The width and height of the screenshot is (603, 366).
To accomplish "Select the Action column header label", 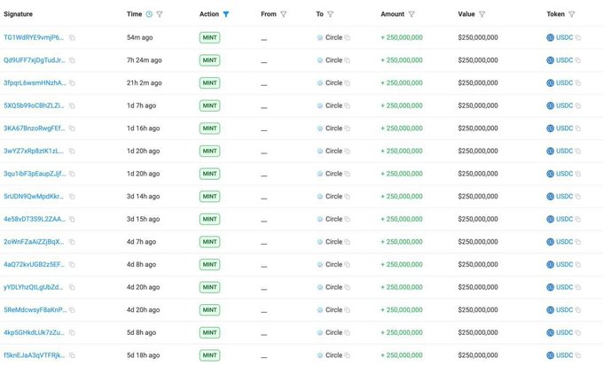I will point(208,14).
